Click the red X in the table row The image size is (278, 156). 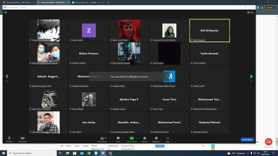tap(203, 146)
